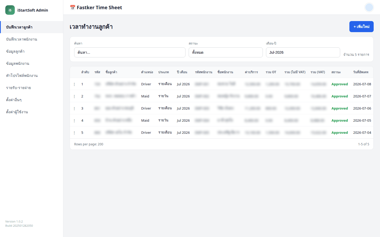Open ข้อมูลลูกค้า sidebar menu

32,51
